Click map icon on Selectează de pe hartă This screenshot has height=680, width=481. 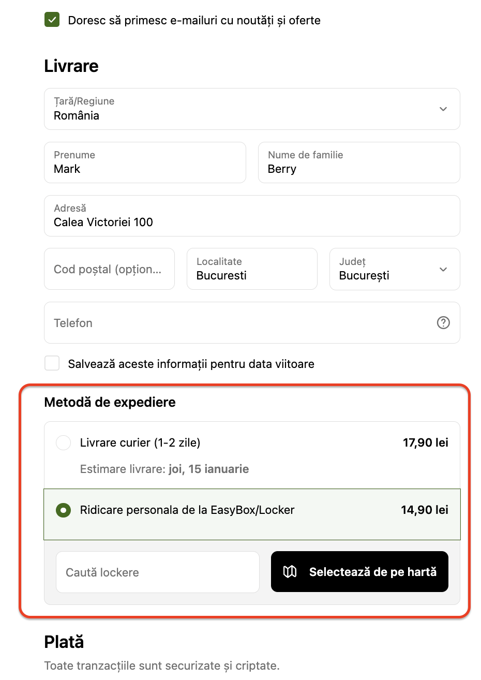point(290,572)
